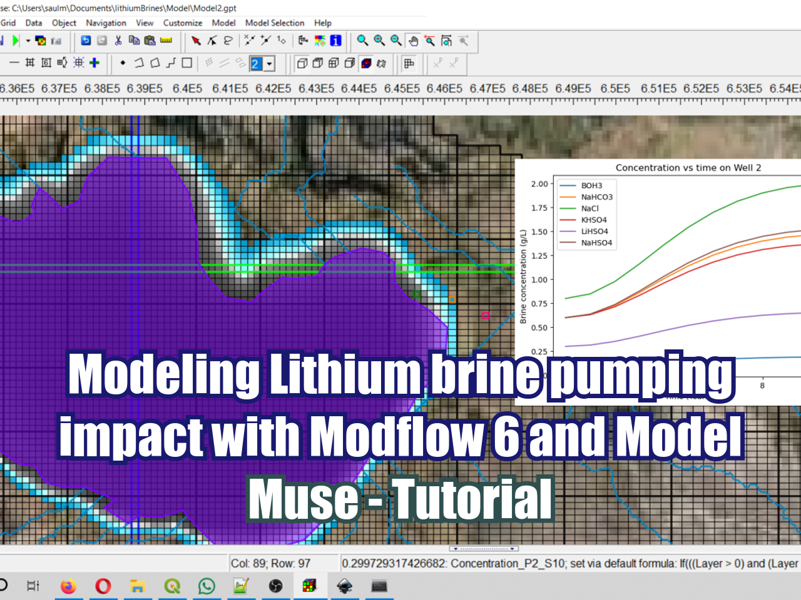Screen dimensions: 801x600
Task: Click the Paste toolbar icon
Action: [149, 41]
